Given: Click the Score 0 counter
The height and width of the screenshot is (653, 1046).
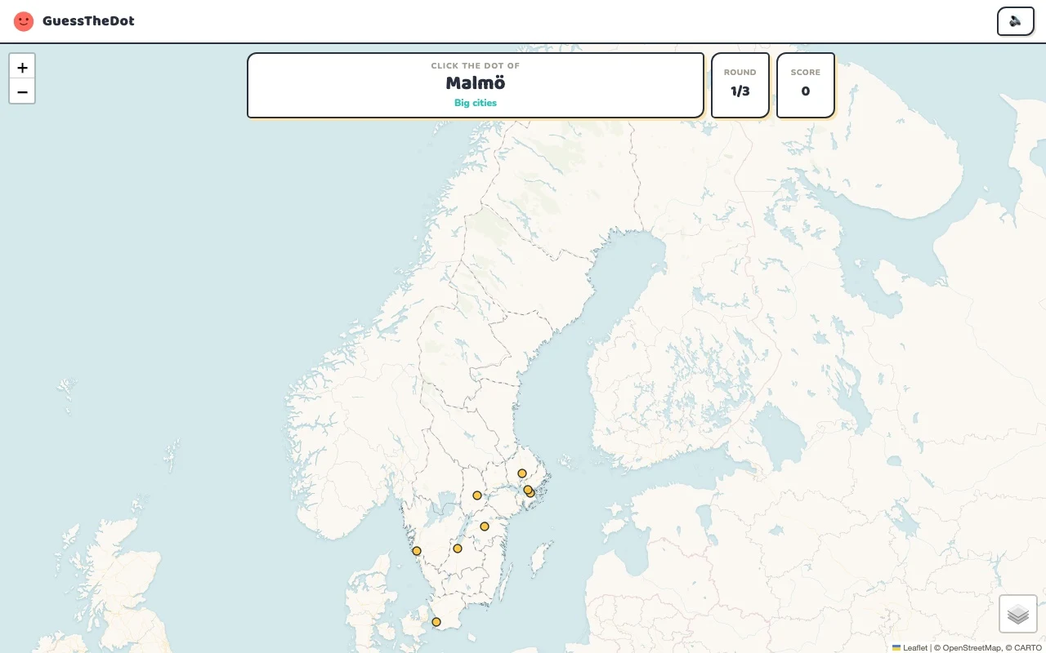Looking at the screenshot, I should pyautogui.click(x=806, y=85).
